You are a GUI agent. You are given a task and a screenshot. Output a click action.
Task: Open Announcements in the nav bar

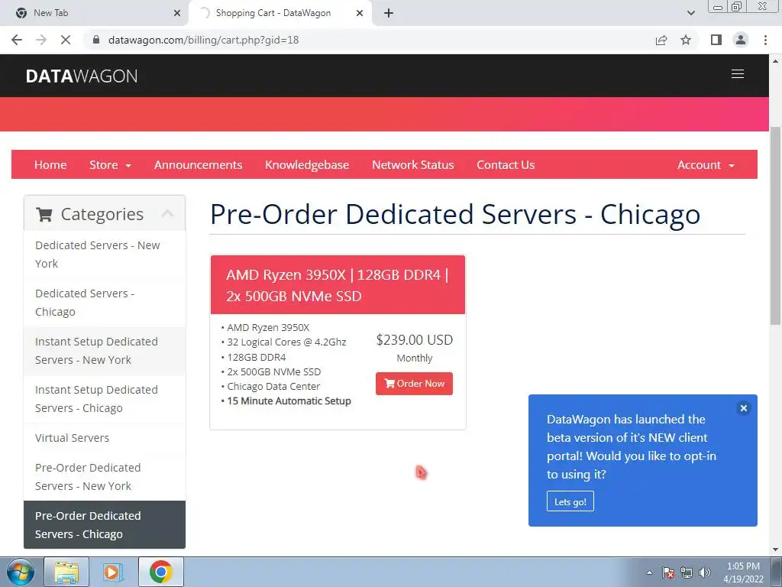pyautogui.click(x=198, y=165)
